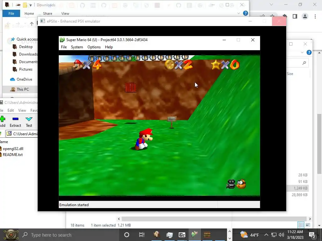Click taskbar clock showing 11:22 AM
Screen dimensions: 322x241
point(295,235)
